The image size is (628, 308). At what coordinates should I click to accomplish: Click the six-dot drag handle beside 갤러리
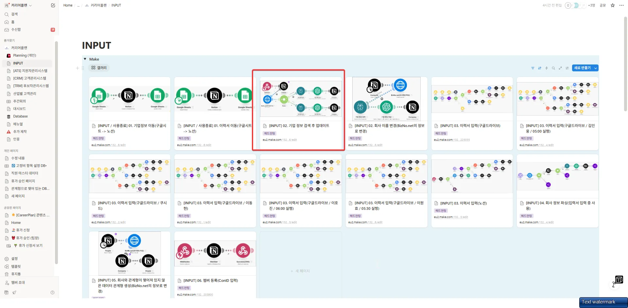(x=83, y=68)
